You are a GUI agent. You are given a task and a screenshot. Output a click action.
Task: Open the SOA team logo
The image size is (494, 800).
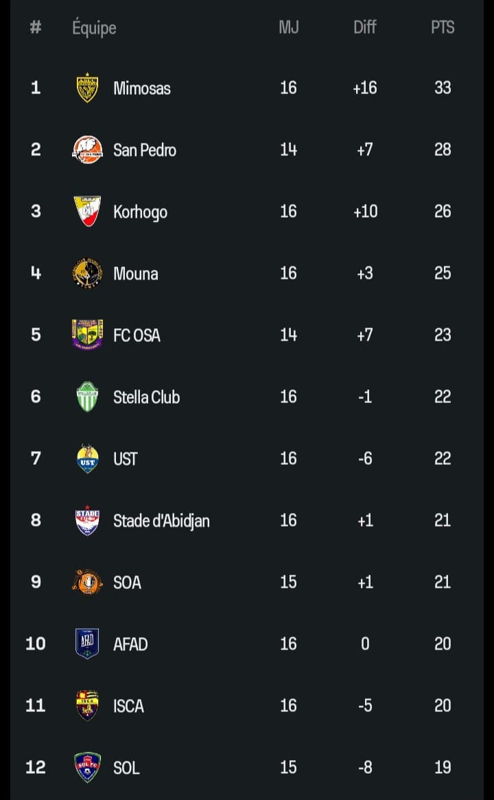pyautogui.click(x=87, y=582)
